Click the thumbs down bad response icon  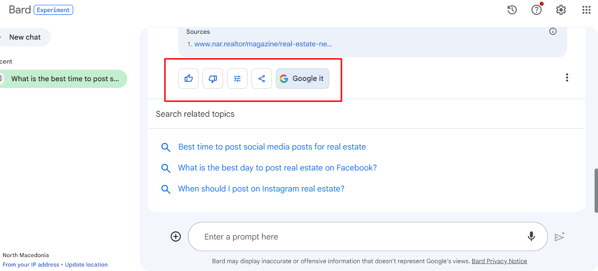[x=213, y=78]
